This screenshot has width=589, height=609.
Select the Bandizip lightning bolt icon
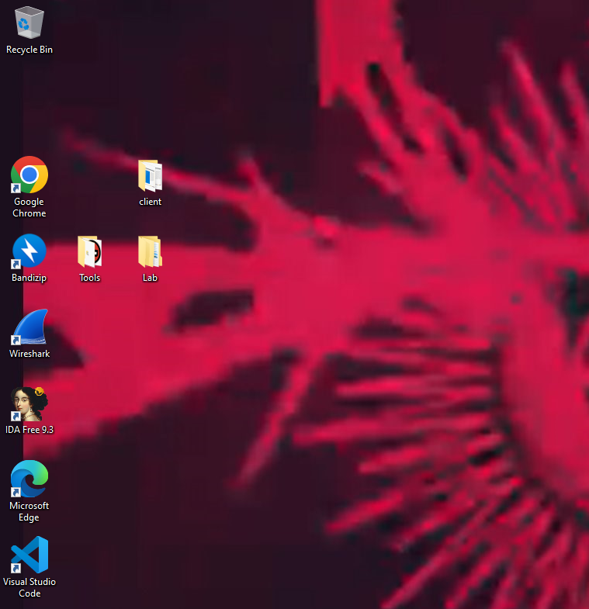[x=29, y=251]
